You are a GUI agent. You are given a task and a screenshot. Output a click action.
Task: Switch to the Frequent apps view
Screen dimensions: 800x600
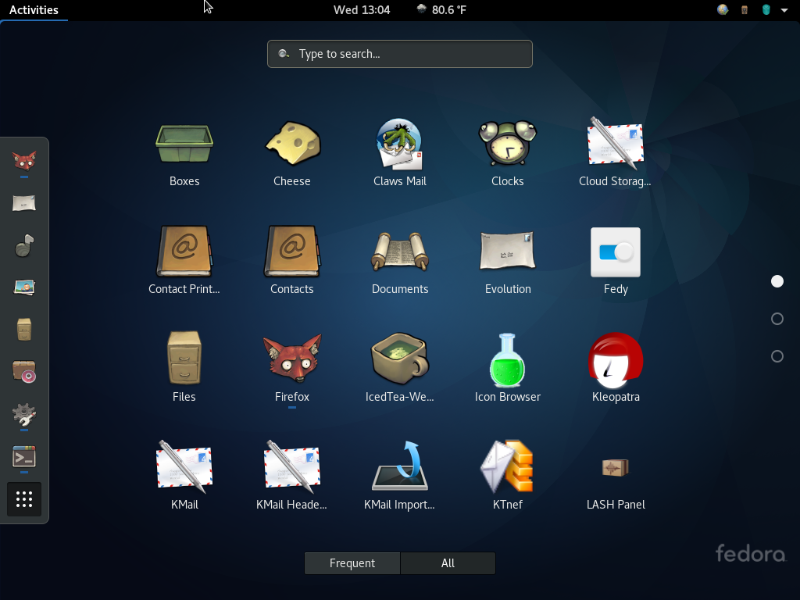click(x=352, y=563)
